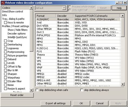Check the Warpsharp box
The image size is (128, 107).
pyautogui.click(x=5, y=77)
